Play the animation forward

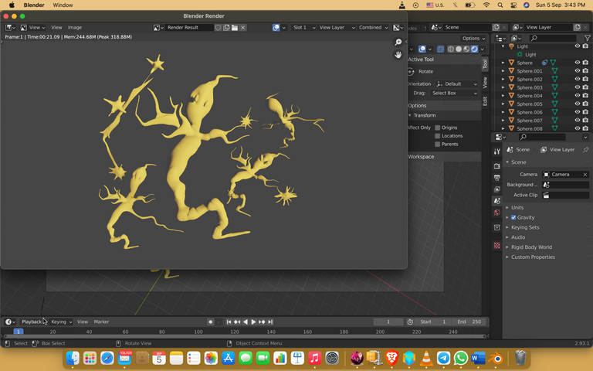253,322
